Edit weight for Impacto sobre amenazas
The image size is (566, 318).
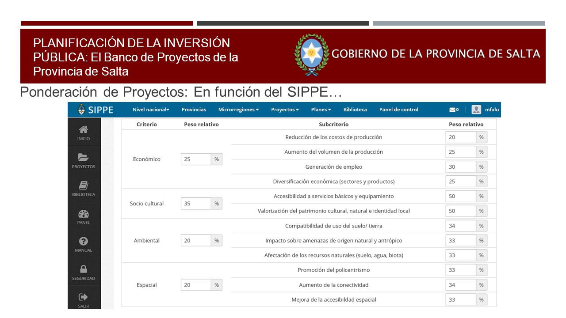tap(461, 241)
